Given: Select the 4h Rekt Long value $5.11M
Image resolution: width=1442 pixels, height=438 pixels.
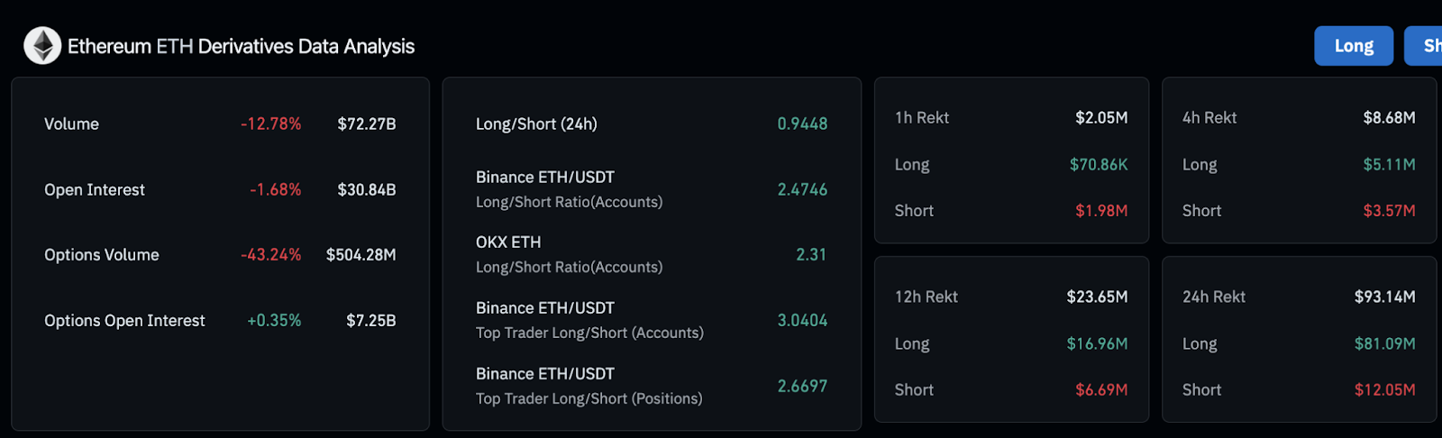Looking at the screenshot, I should coord(1389,165).
